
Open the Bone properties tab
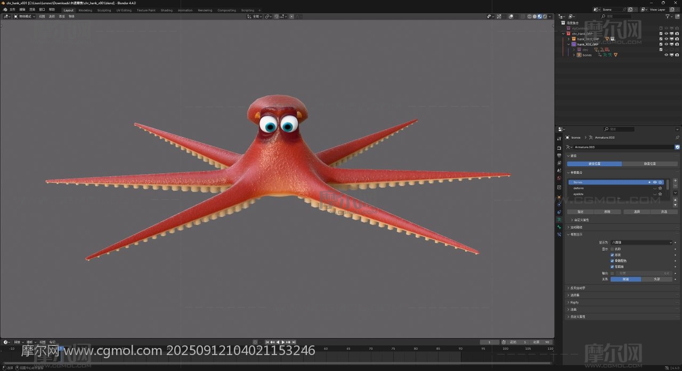(559, 227)
